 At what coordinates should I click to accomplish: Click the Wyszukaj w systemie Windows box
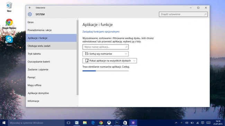click(x=36, y=123)
